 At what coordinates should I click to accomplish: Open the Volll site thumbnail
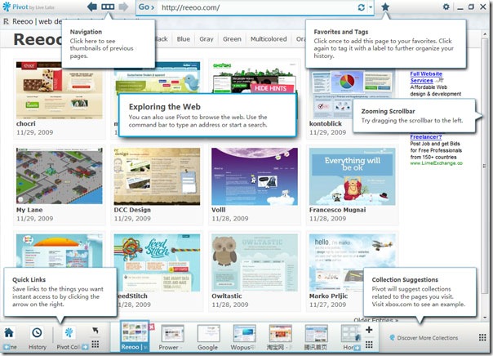pos(255,176)
